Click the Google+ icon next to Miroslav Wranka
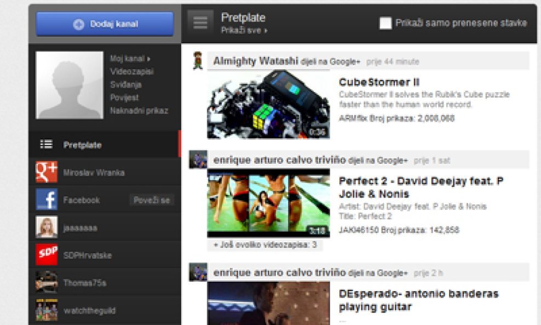Image resolution: width=541 pixels, height=325 pixels. pyautogui.click(x=47, y=172)
